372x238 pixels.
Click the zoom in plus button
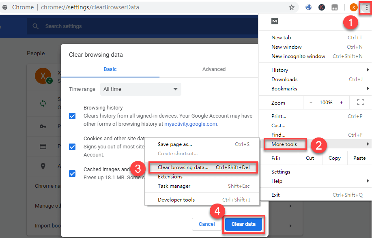pyautogui.click(x=341, y=103)
